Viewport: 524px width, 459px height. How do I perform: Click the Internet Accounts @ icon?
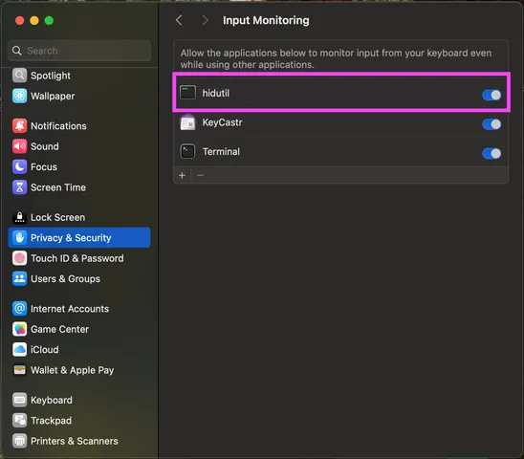click(x=19, y=309)
